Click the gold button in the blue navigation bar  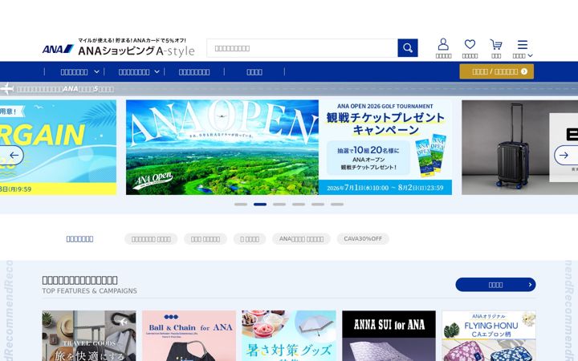point(496,71)
